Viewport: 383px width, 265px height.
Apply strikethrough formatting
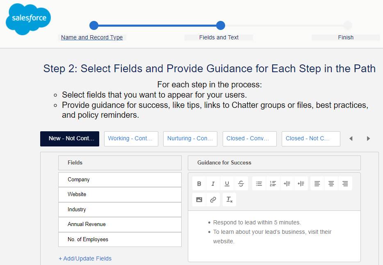pyautogui.click(x=241, y=183)
